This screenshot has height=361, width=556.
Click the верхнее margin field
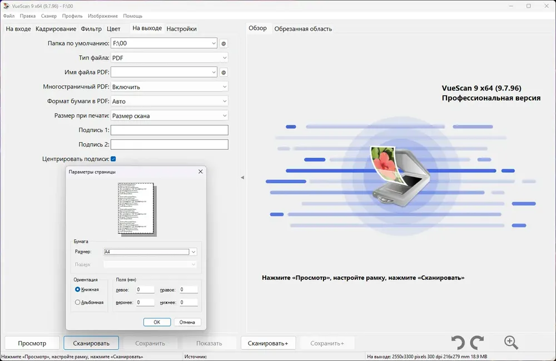(x=145, y=302)
